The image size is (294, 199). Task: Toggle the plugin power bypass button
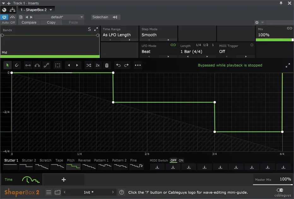click(4, 17)
